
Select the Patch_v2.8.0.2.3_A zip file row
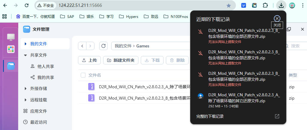193,87
